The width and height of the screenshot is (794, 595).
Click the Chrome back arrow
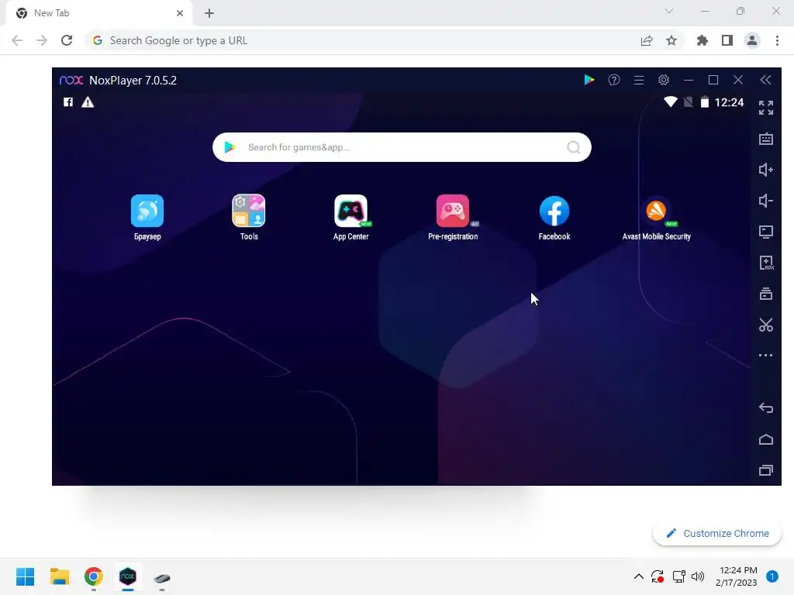[17, 40]
